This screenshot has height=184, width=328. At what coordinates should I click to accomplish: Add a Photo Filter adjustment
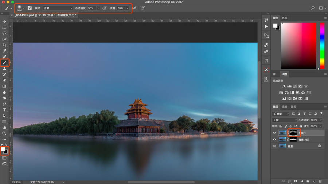tap(298, 92)
